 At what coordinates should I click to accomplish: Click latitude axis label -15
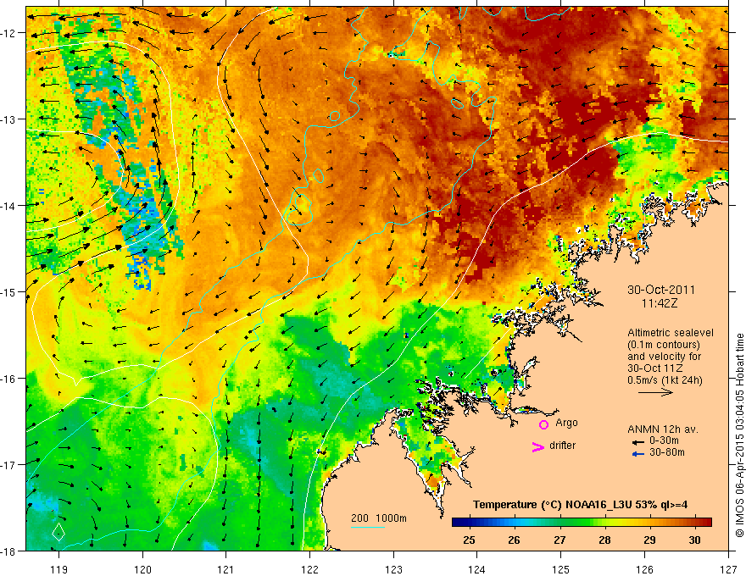click(x=8, y=291)
